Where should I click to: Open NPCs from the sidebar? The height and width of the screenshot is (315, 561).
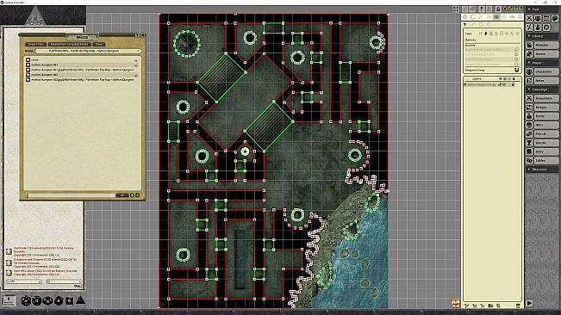546,125
